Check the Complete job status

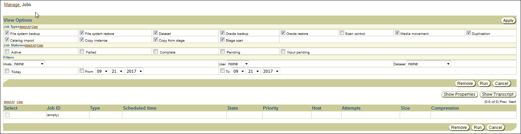155,51
